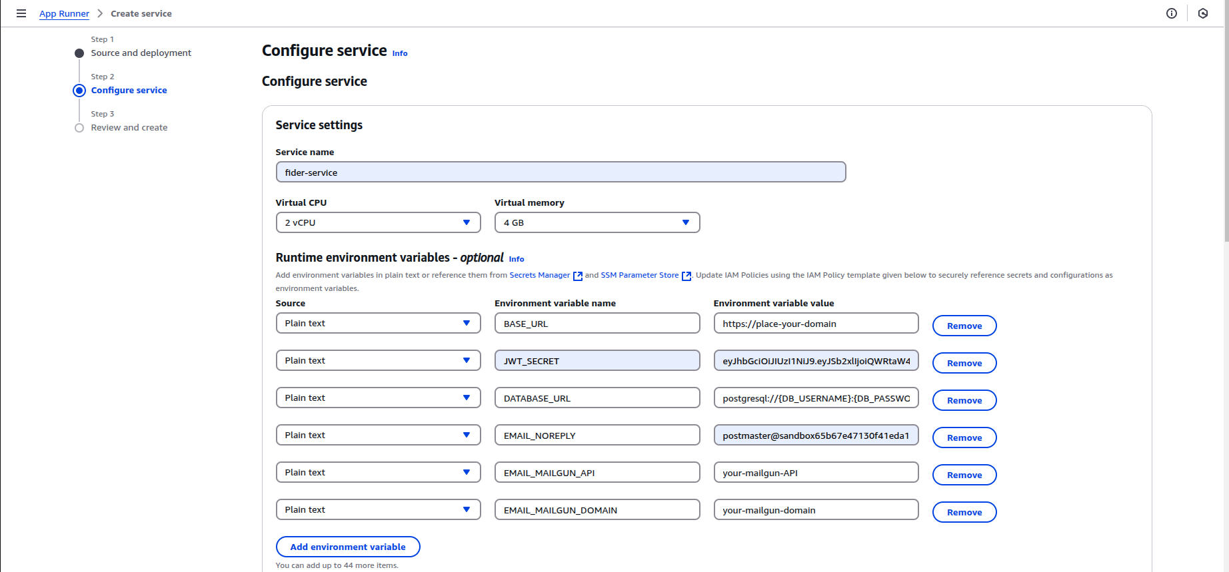This screenshot has width=1229, height=572.
Task: Open the hamburger navigation menu
Action: tap(21, 13)
